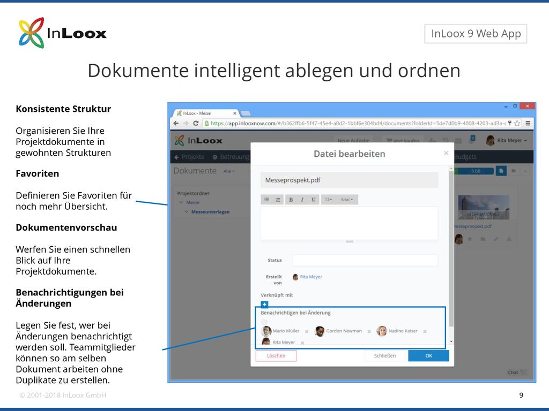The height and width of the screenshot is (411, 549).
Task: Click the Jetzt kaufen button
Action: point(403,141)
